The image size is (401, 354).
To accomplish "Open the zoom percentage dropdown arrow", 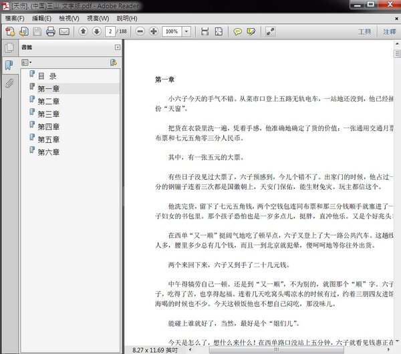I will [x=186, y=31].
